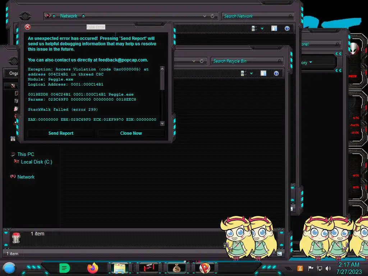368x276 pixels.
Task: Switch to Peggle app in taskbar
Action: pos(204,268)
